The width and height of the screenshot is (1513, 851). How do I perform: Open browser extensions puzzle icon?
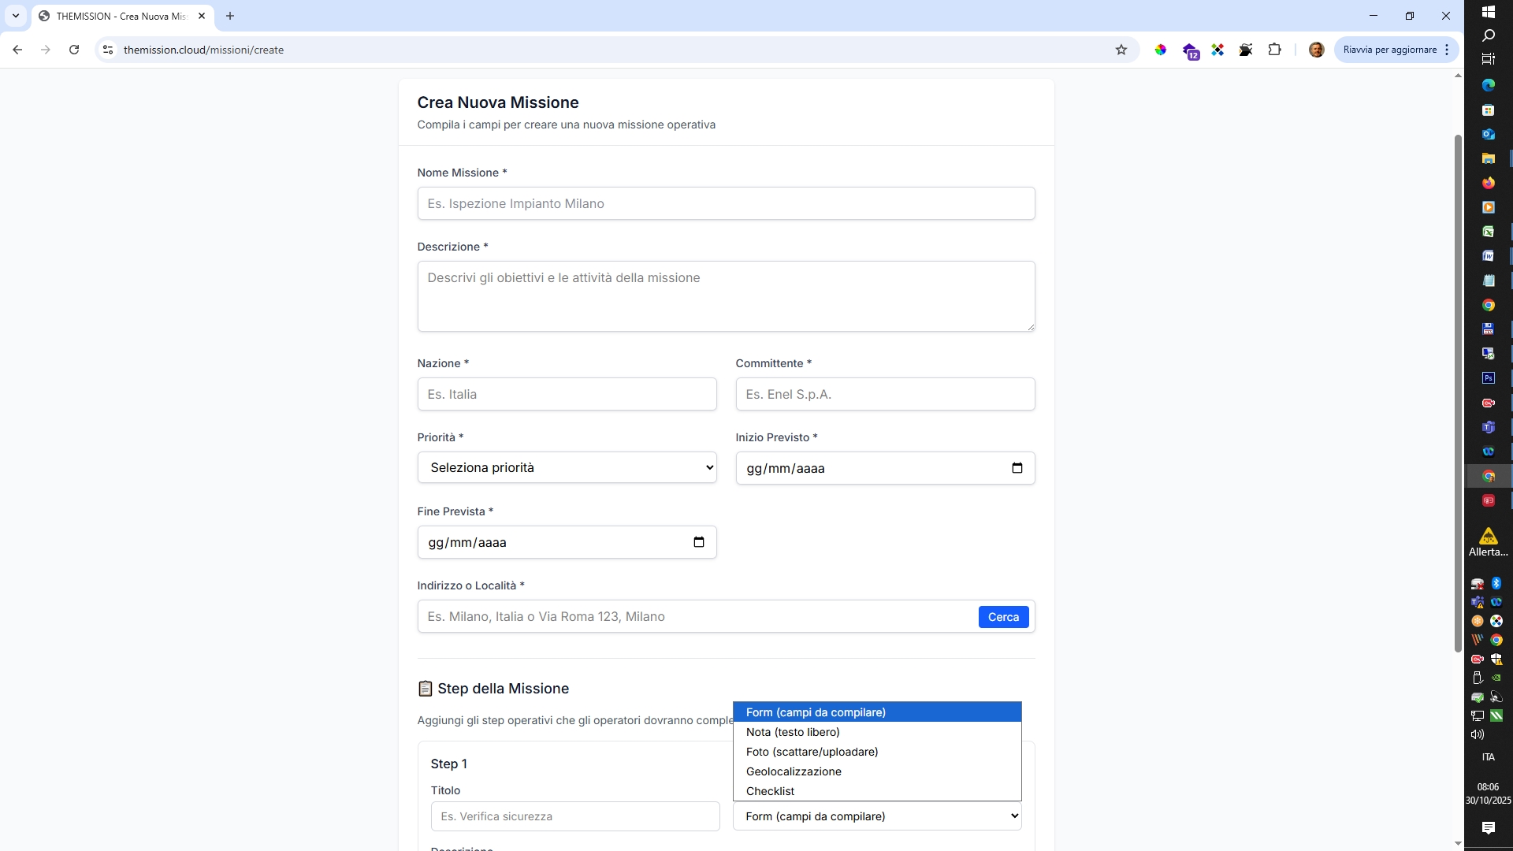pyautogui.click(x=1274, y=50)
